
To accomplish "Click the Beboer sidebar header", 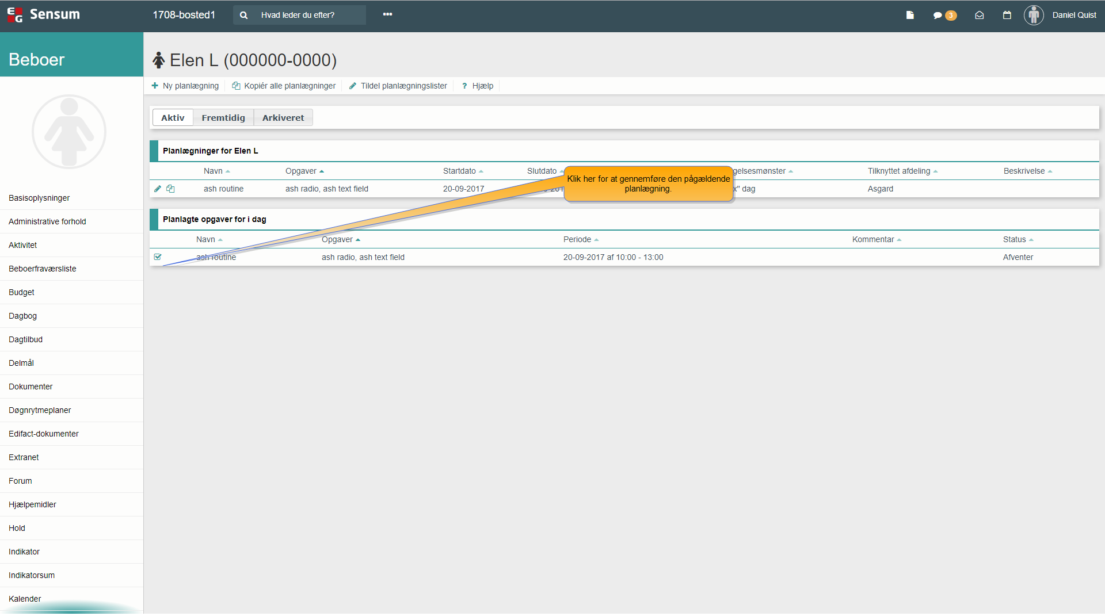I will click(71, 55).
